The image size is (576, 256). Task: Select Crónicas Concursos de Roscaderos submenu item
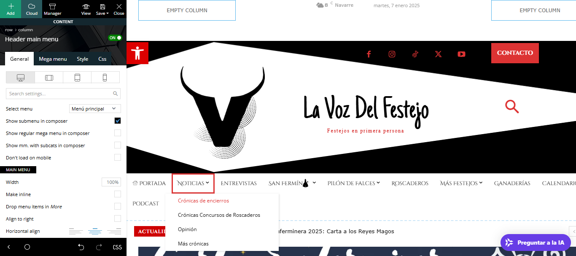[219, 215]
